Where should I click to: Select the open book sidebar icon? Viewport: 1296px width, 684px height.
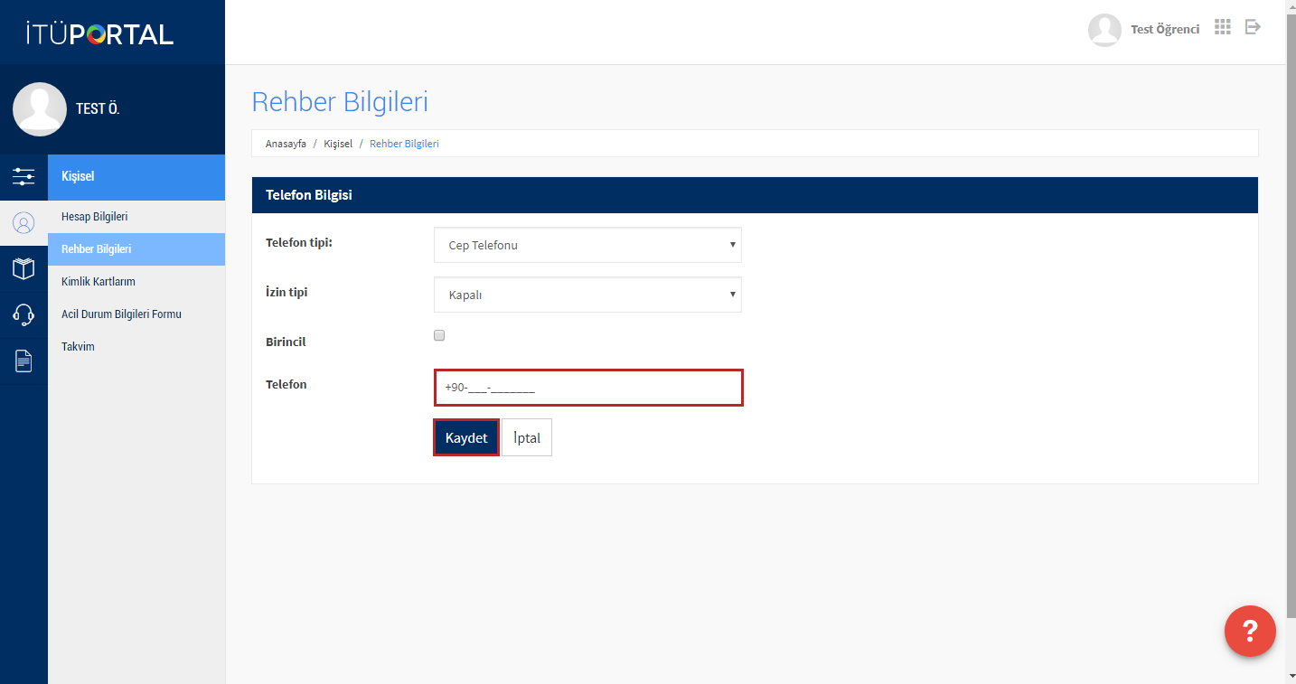(23, 268)
